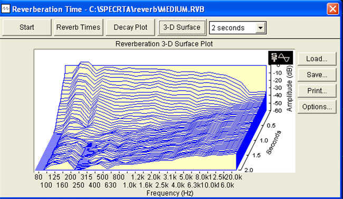Image resolution: width=343 pixels, height=199 pixels.
Task: Click the 500 frequency tick label
Action: (x=102, y=177)
